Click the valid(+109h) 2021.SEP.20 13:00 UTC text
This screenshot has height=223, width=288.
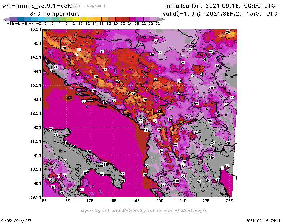(x=220, y=14)
